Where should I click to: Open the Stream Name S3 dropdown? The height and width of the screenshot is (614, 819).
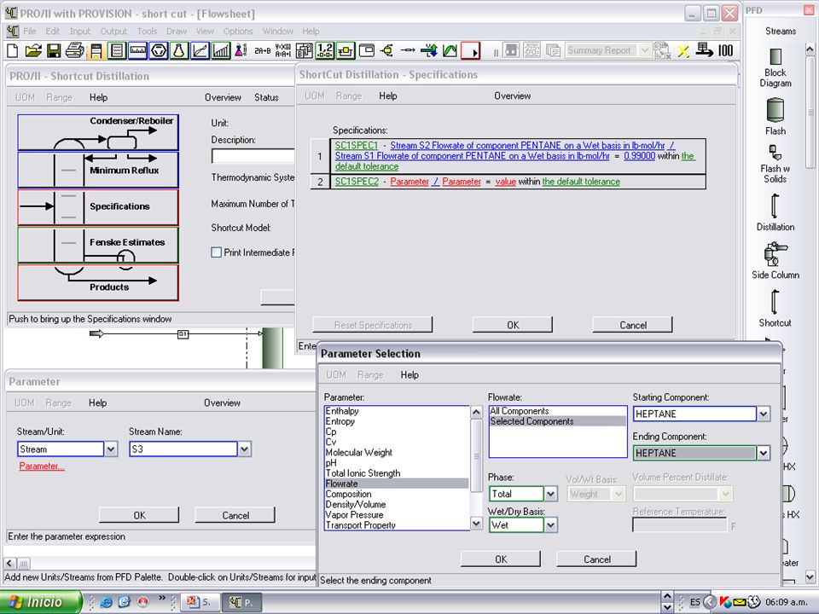(245, 449)
